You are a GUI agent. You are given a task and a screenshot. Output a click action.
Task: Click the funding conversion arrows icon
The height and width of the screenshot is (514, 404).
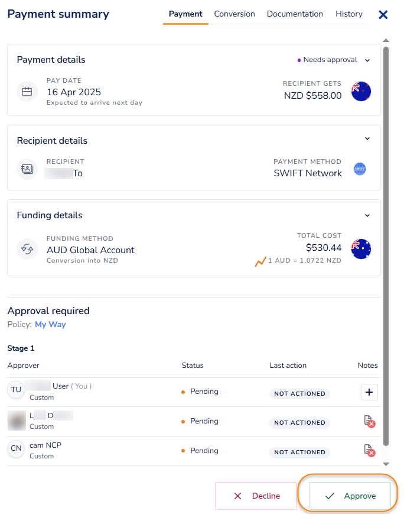tap(27, 249)
